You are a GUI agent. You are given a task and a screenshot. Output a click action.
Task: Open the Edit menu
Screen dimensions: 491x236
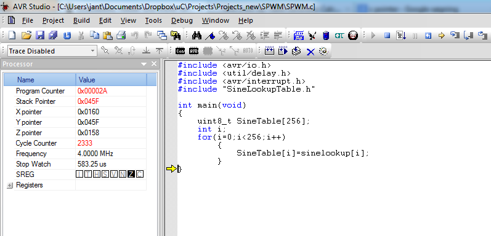105,20
